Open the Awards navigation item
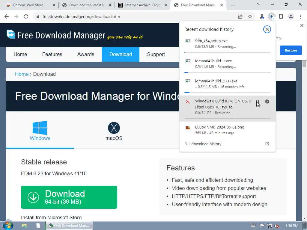This screenshot has width=307, height=230. pyautogui.click(x=85, y=54)
